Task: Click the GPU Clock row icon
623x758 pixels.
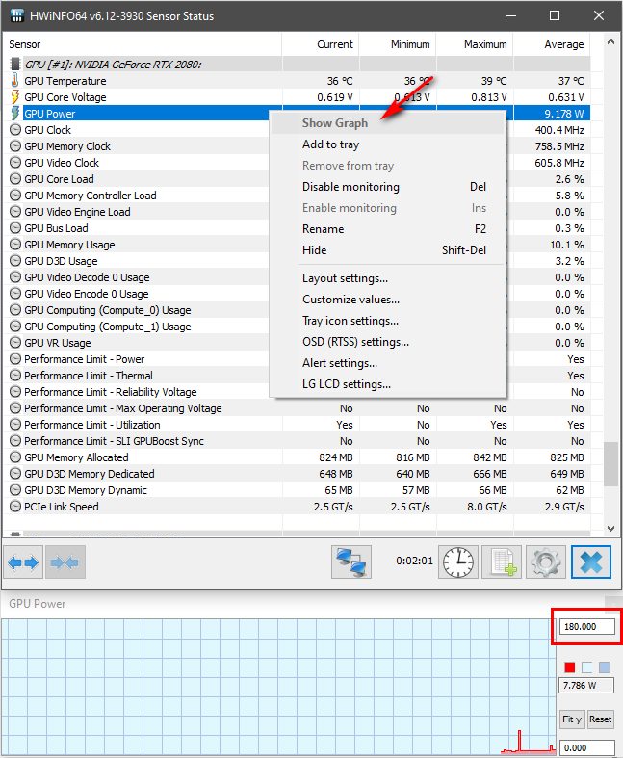Action: 15,130
